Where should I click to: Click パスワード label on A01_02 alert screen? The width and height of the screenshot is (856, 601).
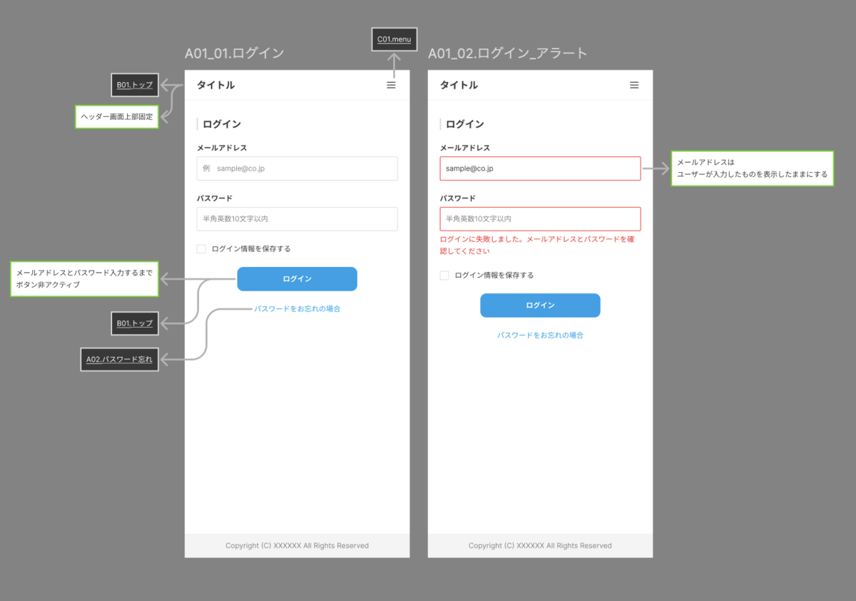click(458, 198)
